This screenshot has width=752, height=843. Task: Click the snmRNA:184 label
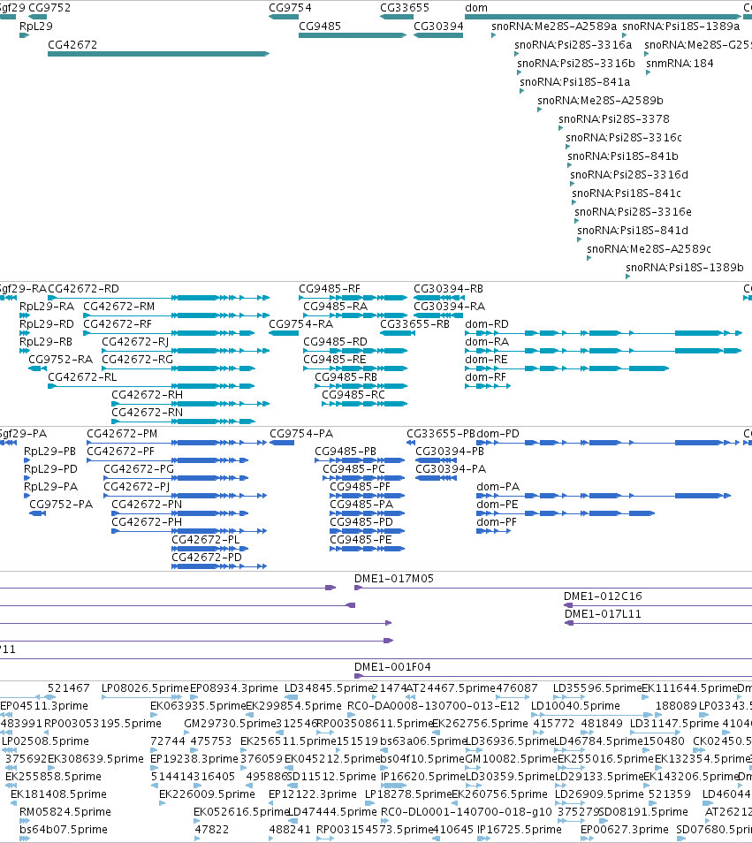pyautogui.click(x=680, y=63)
